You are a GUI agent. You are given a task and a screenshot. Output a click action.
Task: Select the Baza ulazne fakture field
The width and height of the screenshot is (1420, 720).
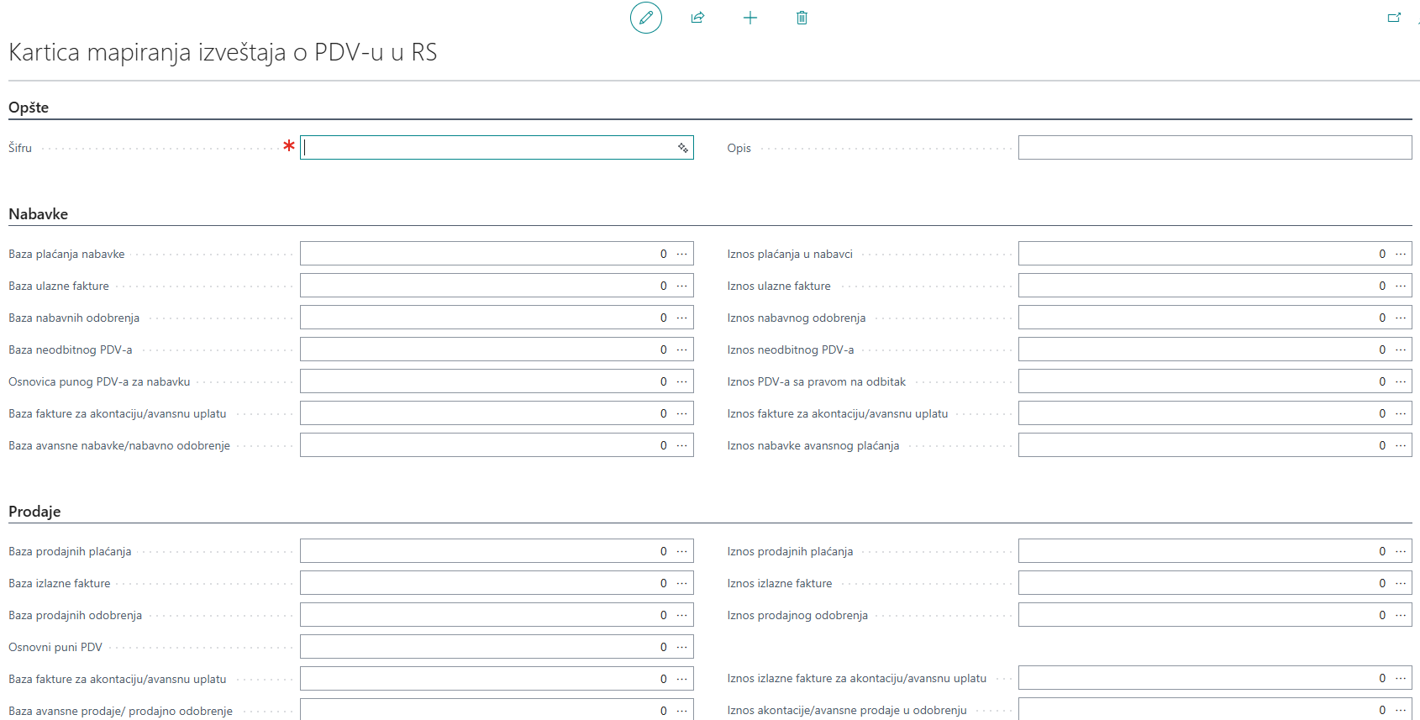[x=483, y=286]
